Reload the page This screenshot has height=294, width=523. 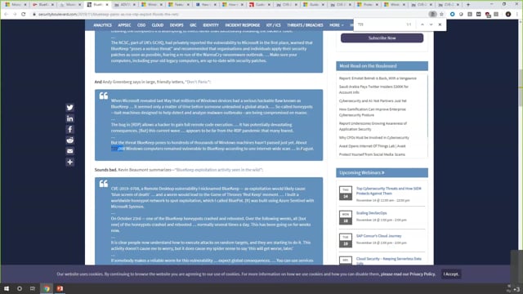click(x=24, y=14)
